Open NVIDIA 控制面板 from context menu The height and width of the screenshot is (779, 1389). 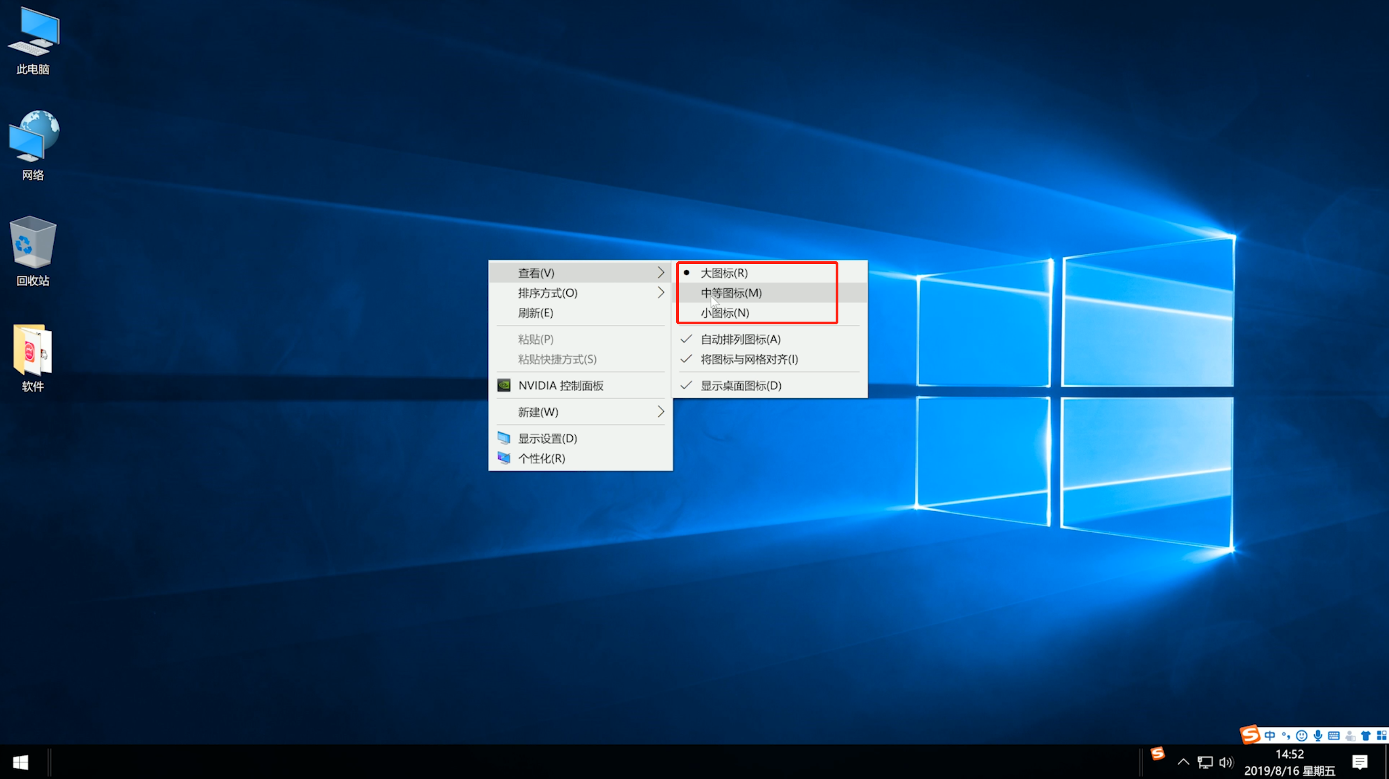[580, 385]
